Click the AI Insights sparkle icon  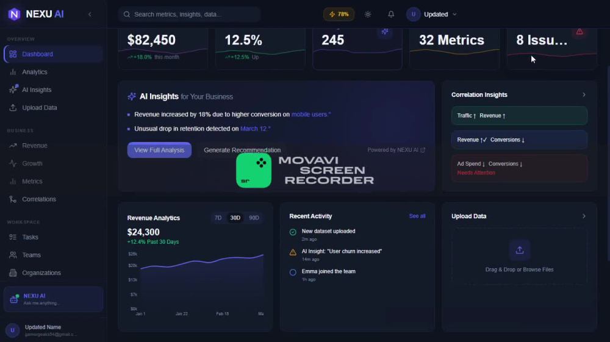tap(132, 96)
